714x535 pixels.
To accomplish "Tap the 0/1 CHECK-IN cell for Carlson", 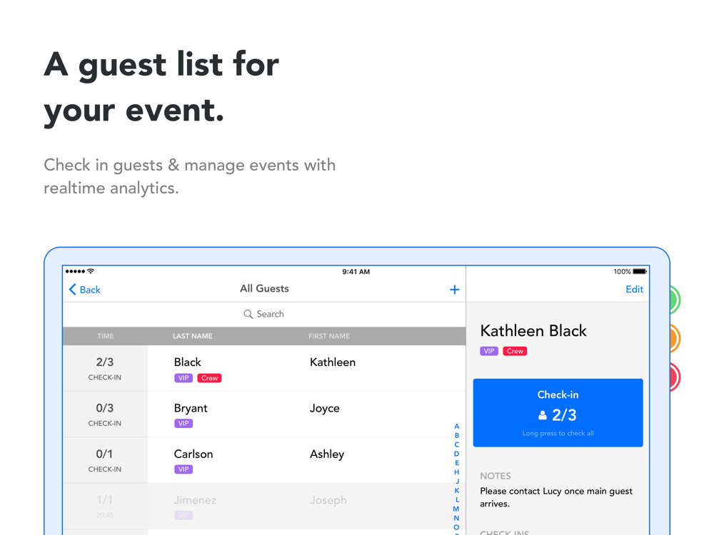I will click(x=105, y=460).
